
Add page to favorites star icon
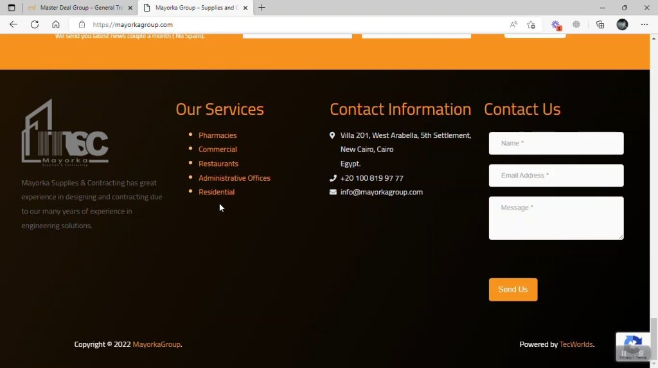531,25
